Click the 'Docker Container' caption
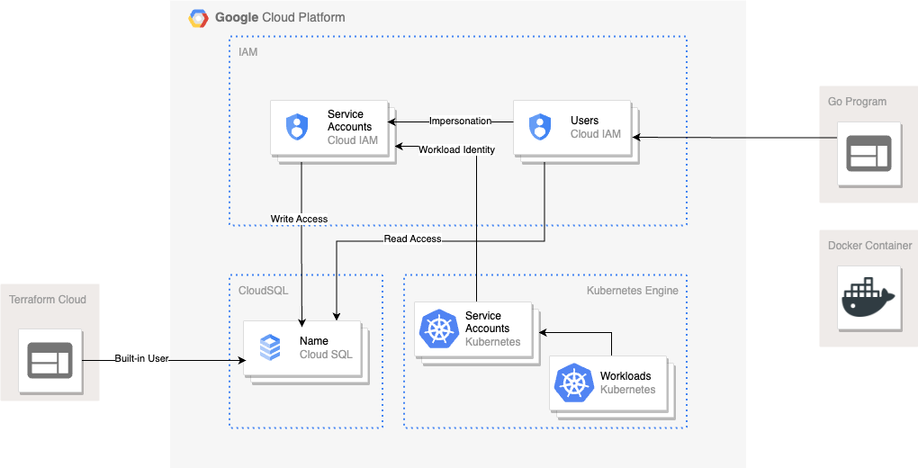 870,246
